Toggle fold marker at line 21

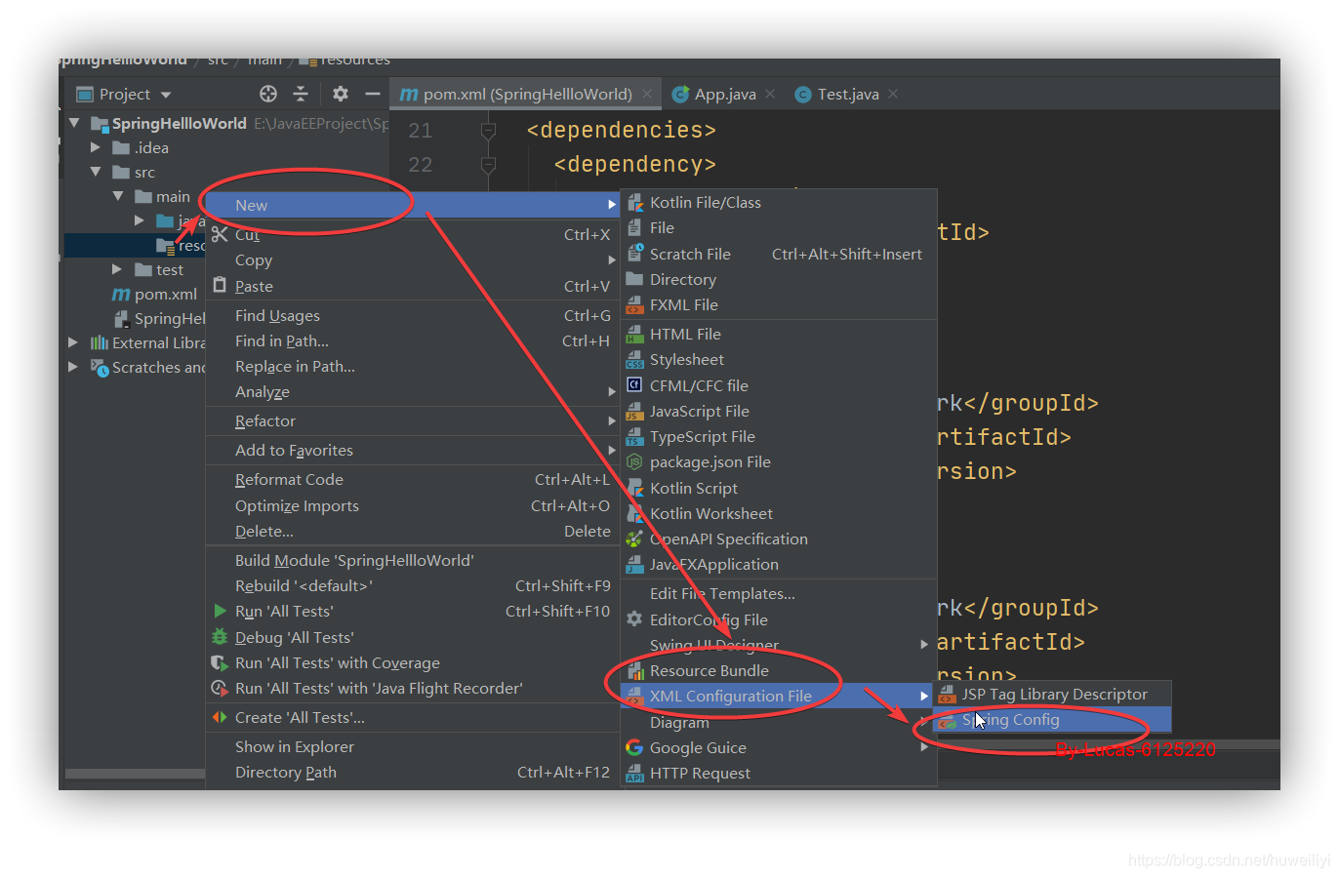coord(488,131)
